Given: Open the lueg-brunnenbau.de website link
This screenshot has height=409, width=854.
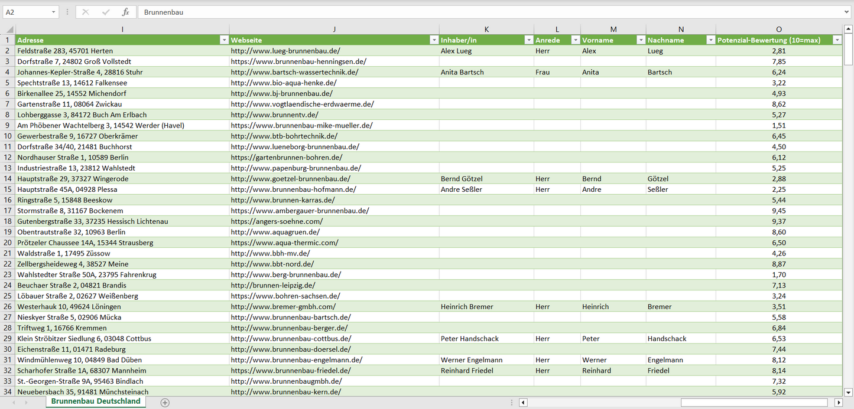Looking at the screenshot, I should tap(285, 51).
